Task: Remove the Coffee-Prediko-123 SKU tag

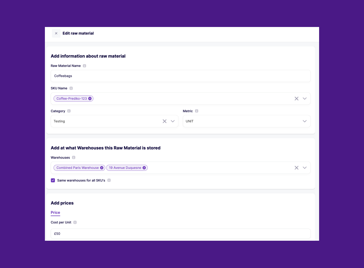Action: pos(90,98)
